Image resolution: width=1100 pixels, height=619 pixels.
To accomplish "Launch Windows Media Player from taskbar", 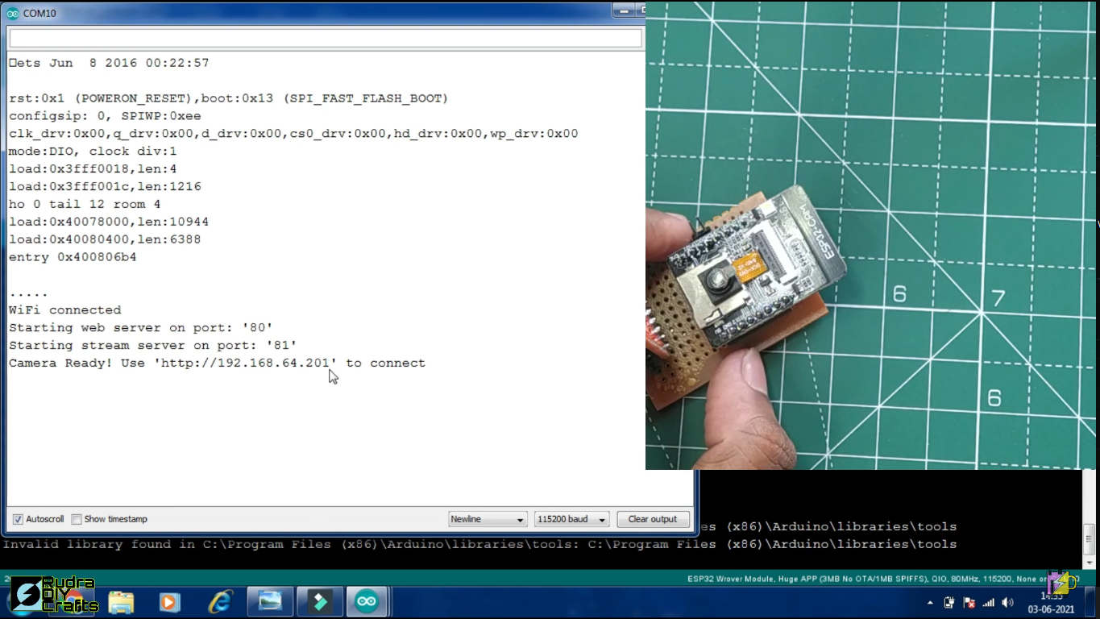I will tap(169, 601).
